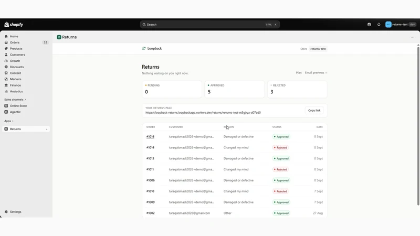Click order #1006 in the table
This screenshot has height=236, width=420.
[151, 180]
